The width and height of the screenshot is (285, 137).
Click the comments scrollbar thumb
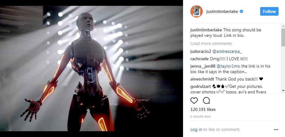[283, 37]
